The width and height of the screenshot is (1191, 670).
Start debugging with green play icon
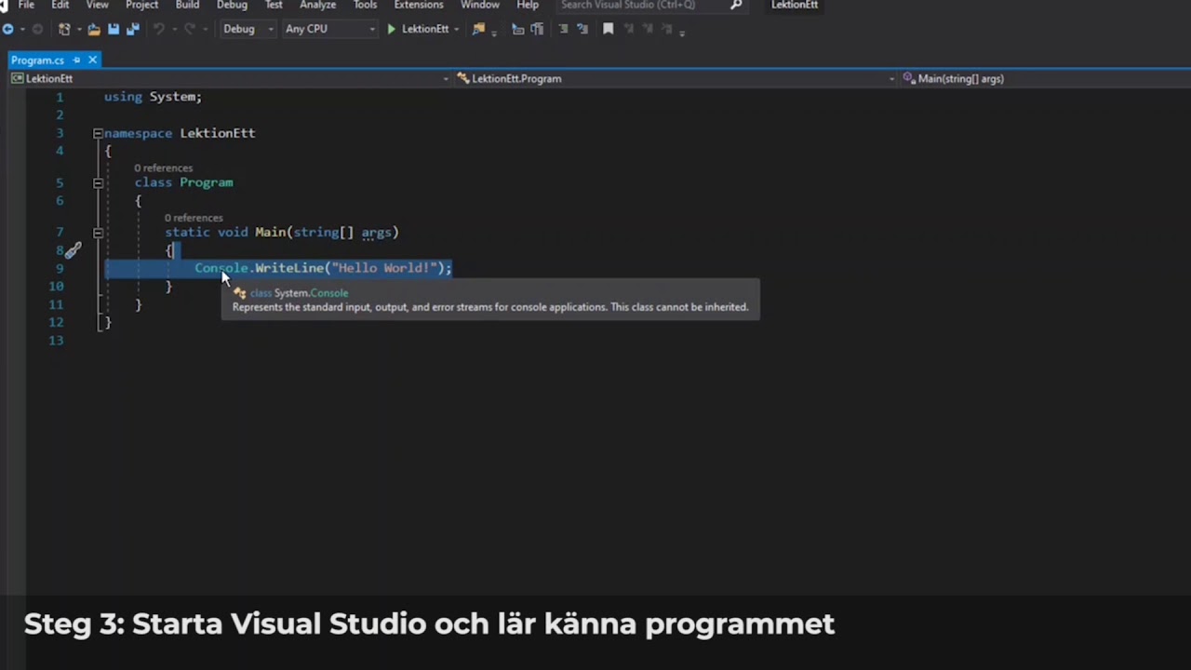click(x=391, y=29)
